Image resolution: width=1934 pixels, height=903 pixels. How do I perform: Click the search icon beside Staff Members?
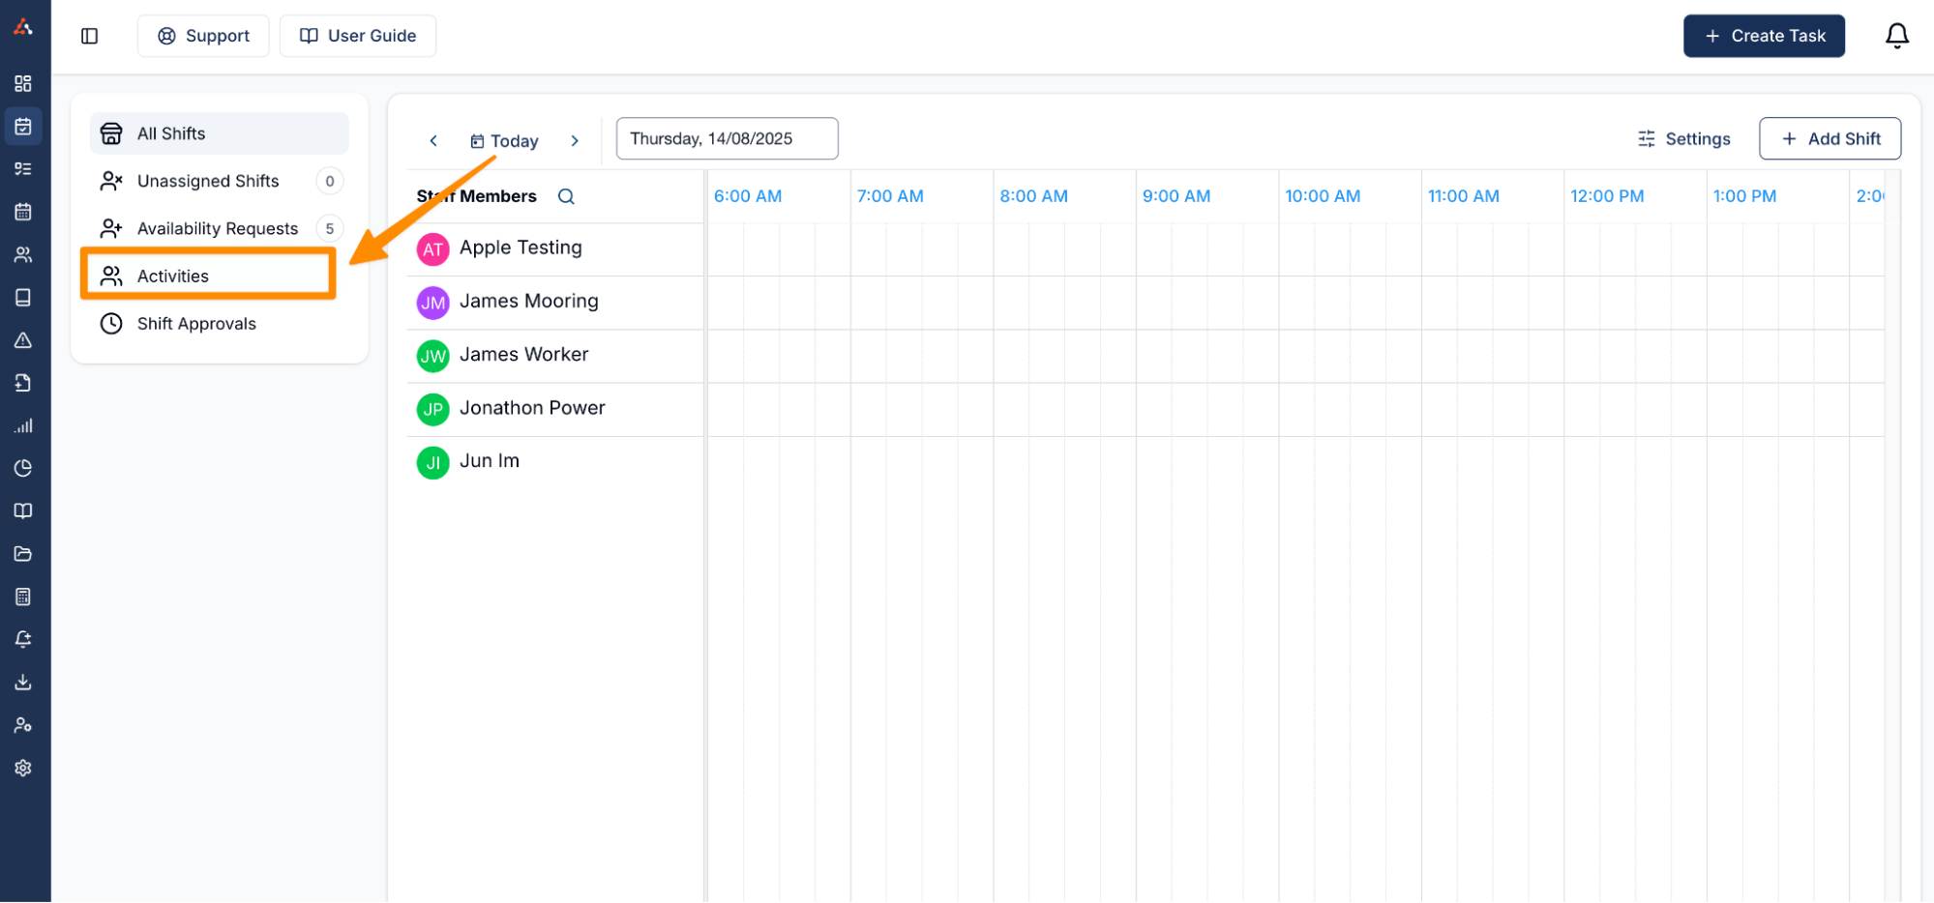566,196
